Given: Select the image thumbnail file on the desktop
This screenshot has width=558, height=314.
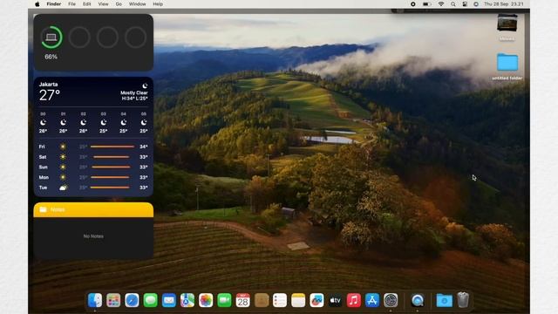Looking at the screenshot, I should [x=507, y=23].
